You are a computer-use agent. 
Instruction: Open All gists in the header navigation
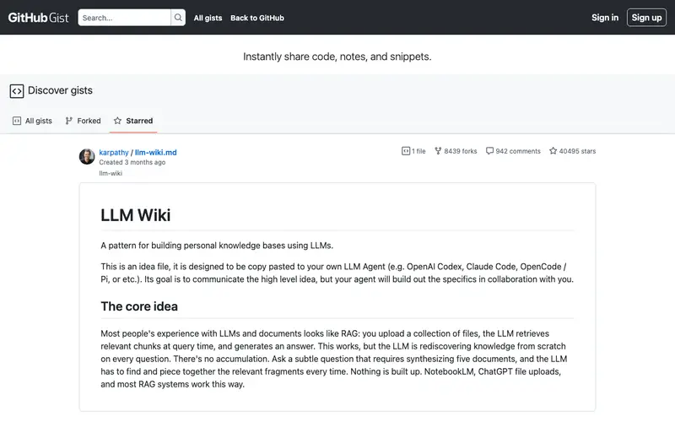click(208, 18)
